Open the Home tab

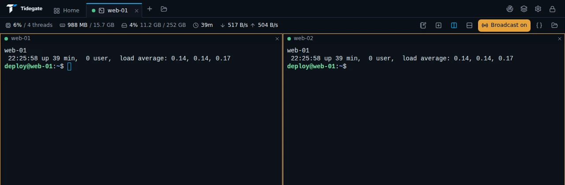click(x=67, y=10)
